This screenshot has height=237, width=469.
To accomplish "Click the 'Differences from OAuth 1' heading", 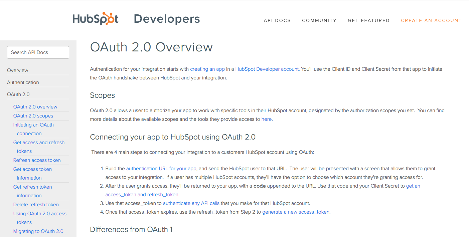I will point(131,230).
